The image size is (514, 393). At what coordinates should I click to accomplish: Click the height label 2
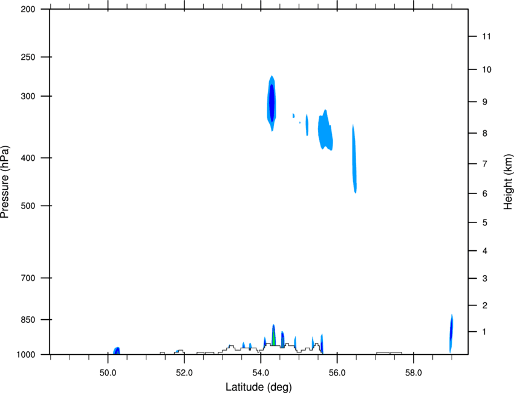(x=485, y=305)
